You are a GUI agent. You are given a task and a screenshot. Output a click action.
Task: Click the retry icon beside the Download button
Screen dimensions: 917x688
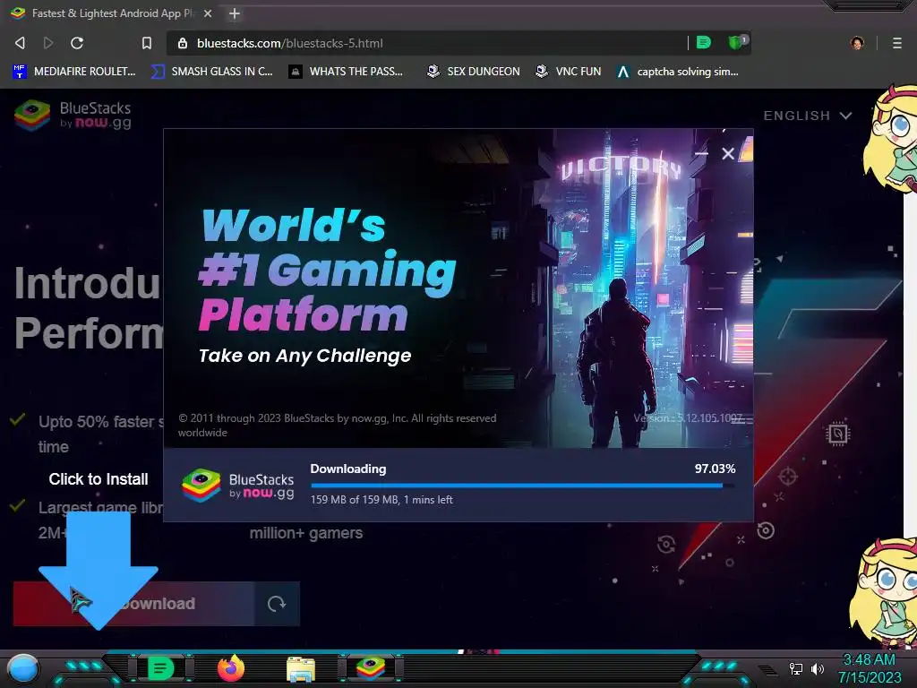(x=277, y=604)
